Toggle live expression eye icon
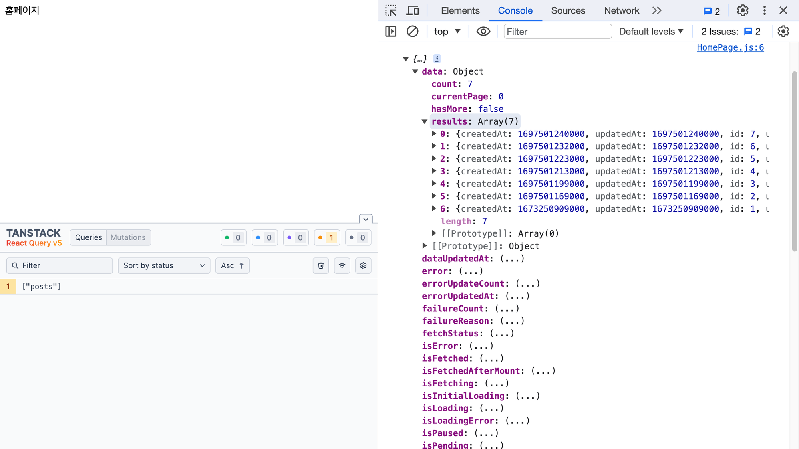Image resolution: width=799 pixels, height=449 pixels. (x=483, y=31)
